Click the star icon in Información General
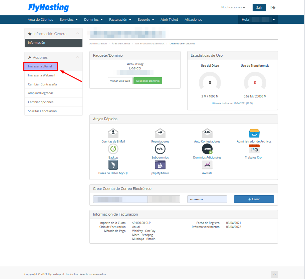This screenshot has height=279, width=305. 30,34
